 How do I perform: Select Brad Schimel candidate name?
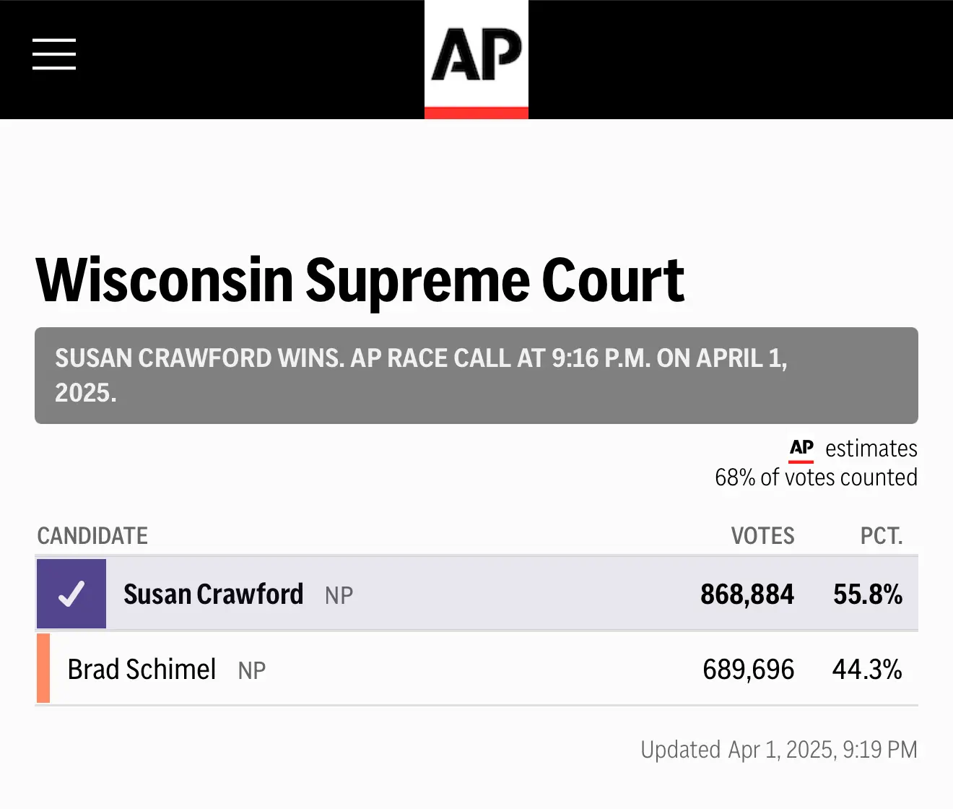point(142,670)
